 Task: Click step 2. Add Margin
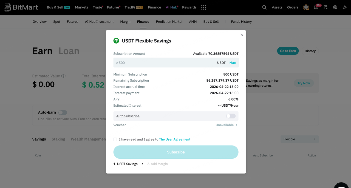[x=157, y=164]
